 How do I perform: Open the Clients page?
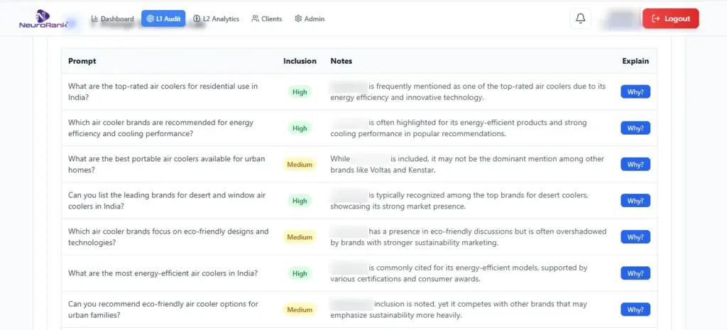pyautogui.click(x=266, y=18)
